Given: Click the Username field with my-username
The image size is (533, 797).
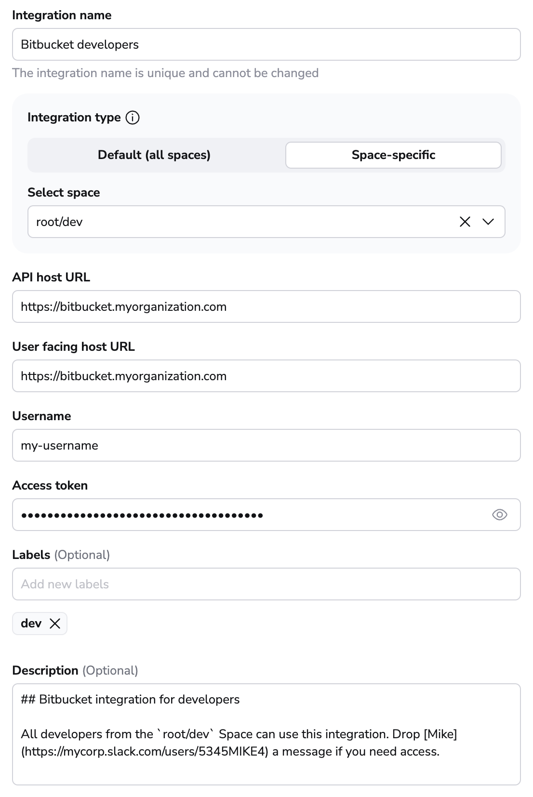Looking at the screenshot, I should (266, 445).
